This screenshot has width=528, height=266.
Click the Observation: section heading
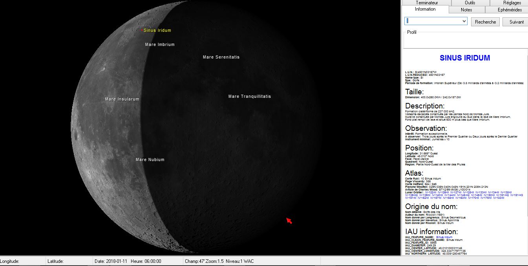tap(426, 128)
